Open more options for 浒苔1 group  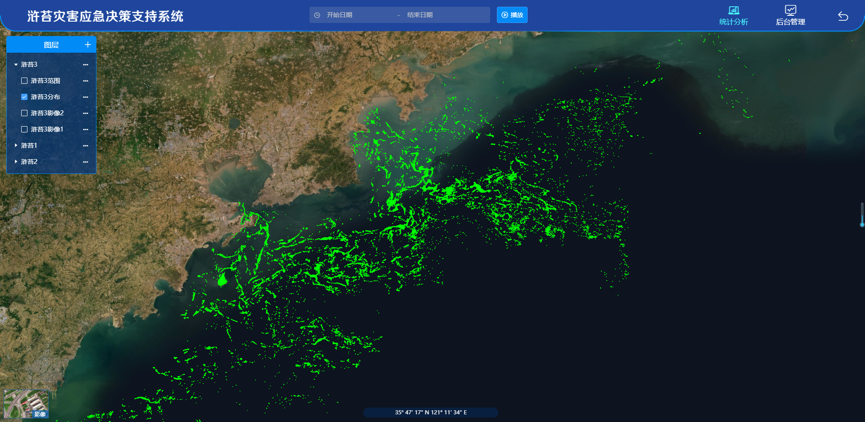[86, 146]
